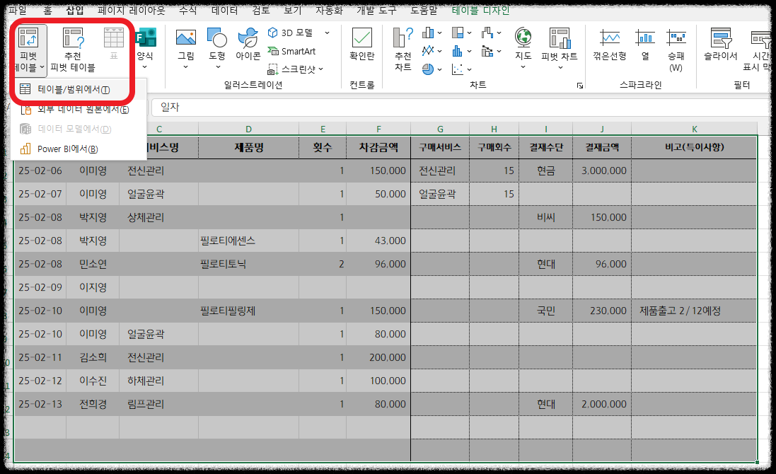Insert a SmartArt graphic
Image resolution: width=776 pixels, height=474 pixels.
coord(291,51)
